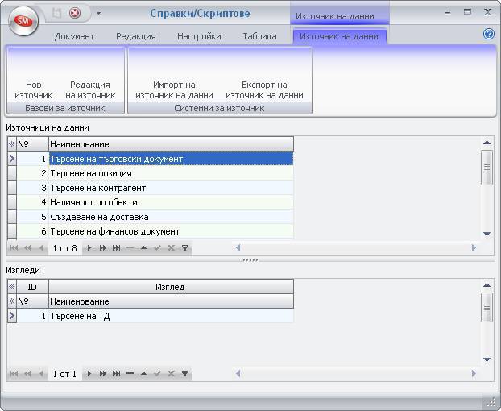
Task: Click row selector beside Търсене на позиция
Action: click(12, 173)
